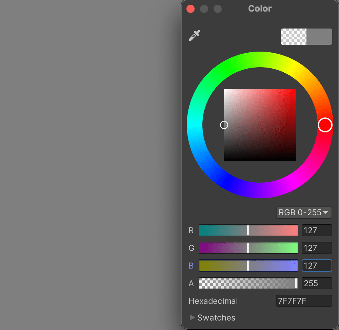The image size is (339, 330).
Task: Expand the Swatches section
Action: [193, 318]
